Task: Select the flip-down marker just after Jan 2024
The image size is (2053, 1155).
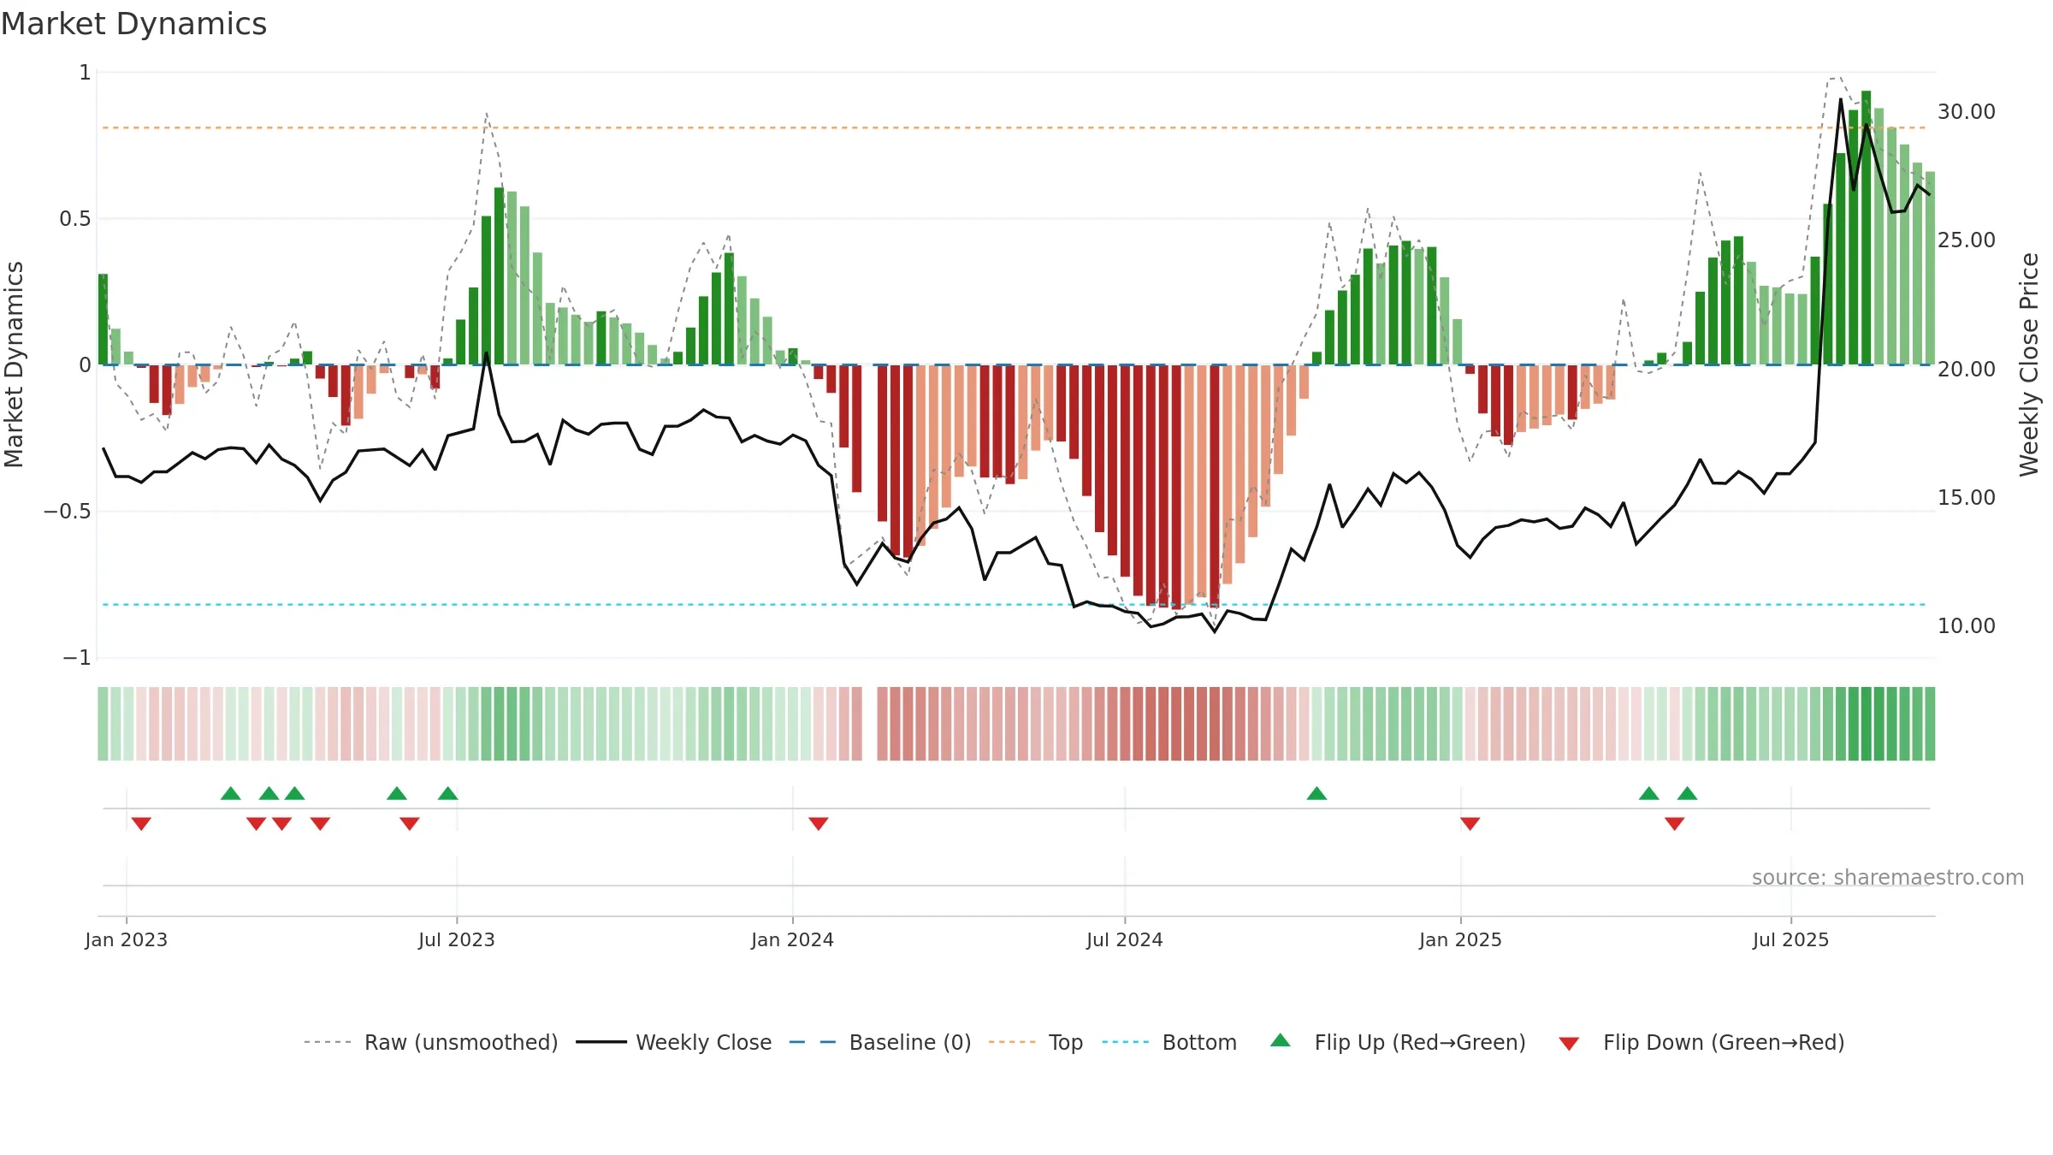Action: coord(819,824)
